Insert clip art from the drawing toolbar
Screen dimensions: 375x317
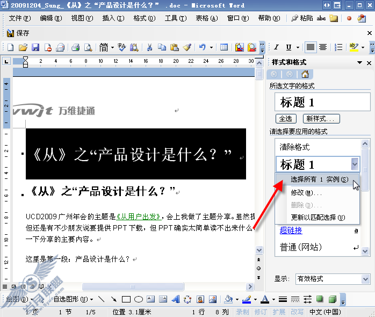pos(200,299)
